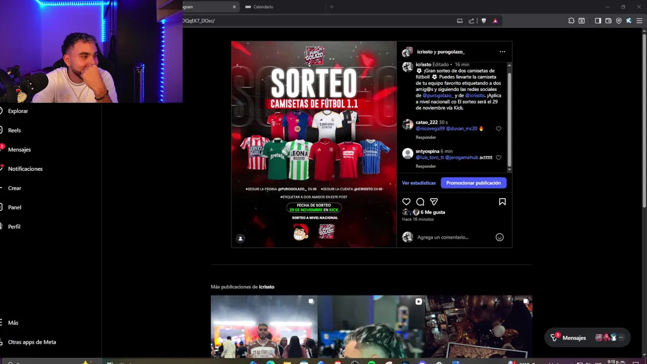View the 6 Me gusta likes list
The height and width of the screenshot is (364, 647).
433,212
